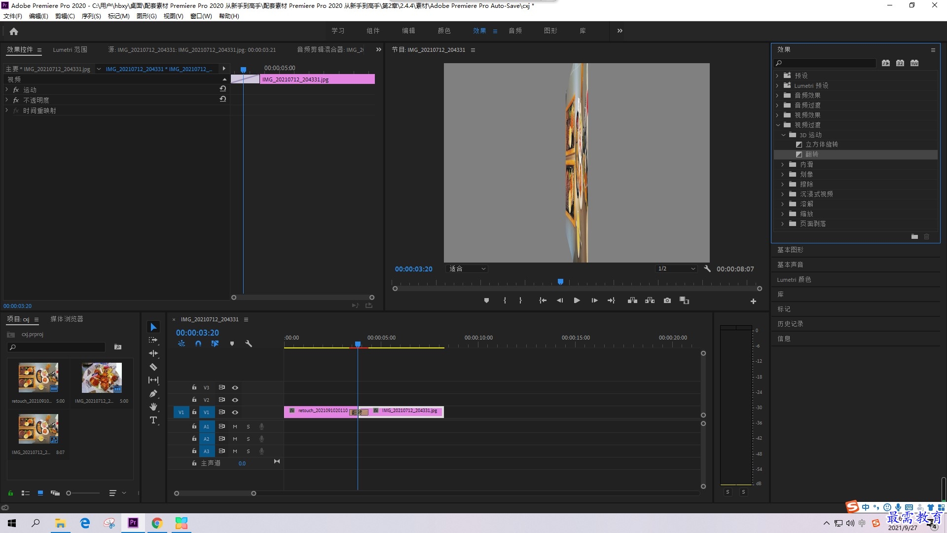Image resolution: width=947 pixels, height=533 pixels.
Task: Solo the A2 audio track
Action: click(x=248, y=439)
